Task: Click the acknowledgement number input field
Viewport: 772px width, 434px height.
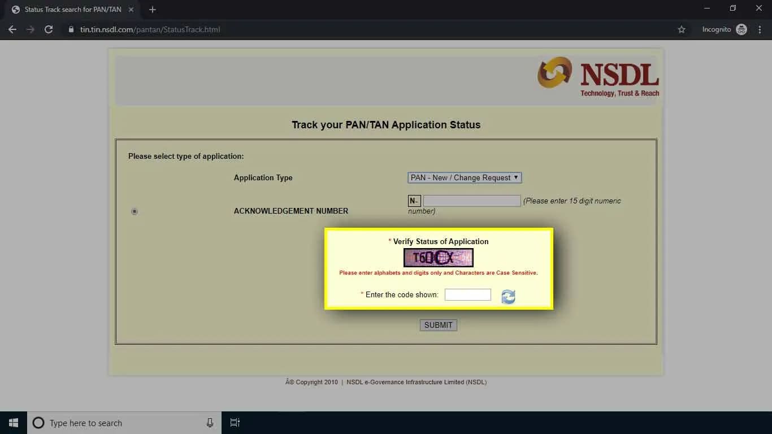Action: pos(471,201)
